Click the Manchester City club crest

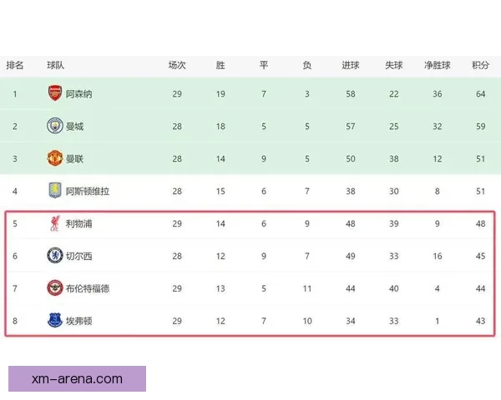54,126
